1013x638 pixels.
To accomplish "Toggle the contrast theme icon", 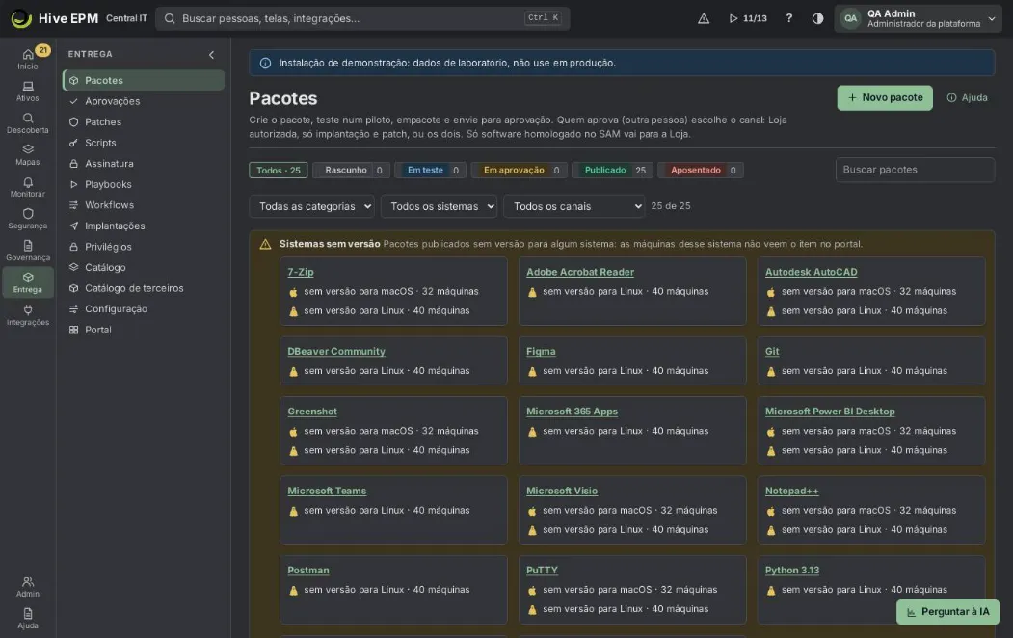I will [817, 18].
